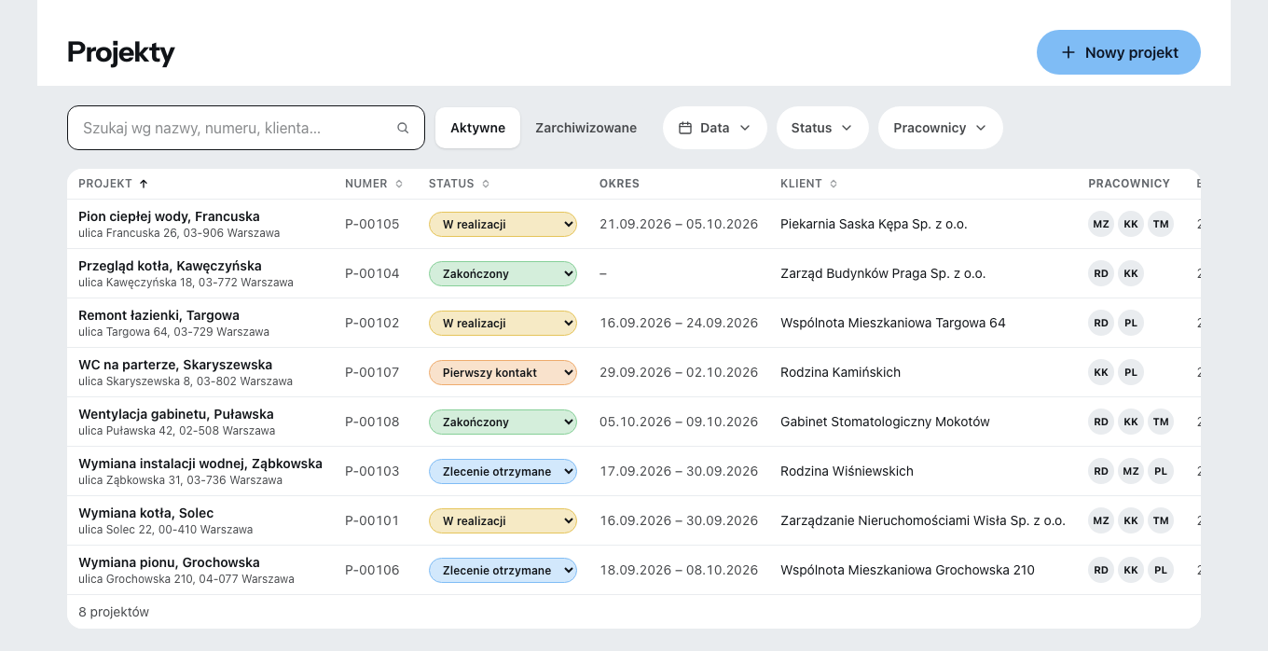Open project Wymiana instalacji wodnej, Ząbkowska
The width and height of the screenshot is (1268, 651).
point(200,464)
